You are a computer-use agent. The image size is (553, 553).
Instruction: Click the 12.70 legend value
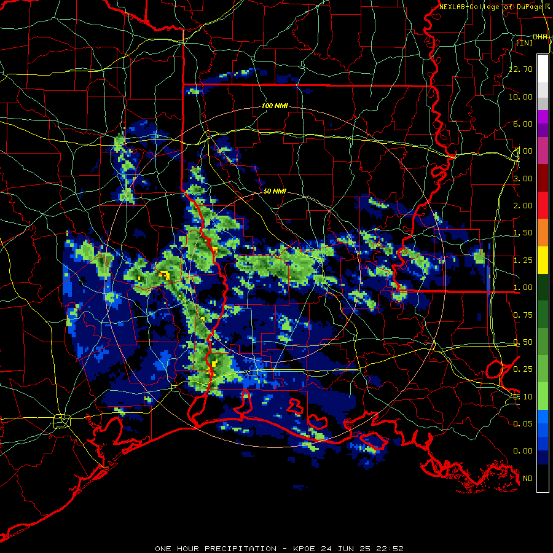click(520, 69)
